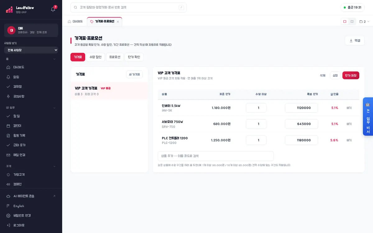
Task: Select the 가격표 sub-tab
Action: click(78, 57)
